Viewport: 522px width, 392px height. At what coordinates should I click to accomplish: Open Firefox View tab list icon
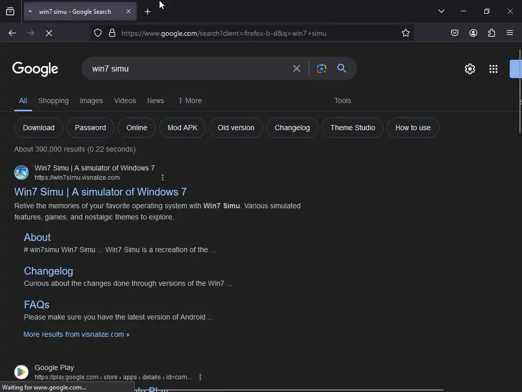(10, 12)
